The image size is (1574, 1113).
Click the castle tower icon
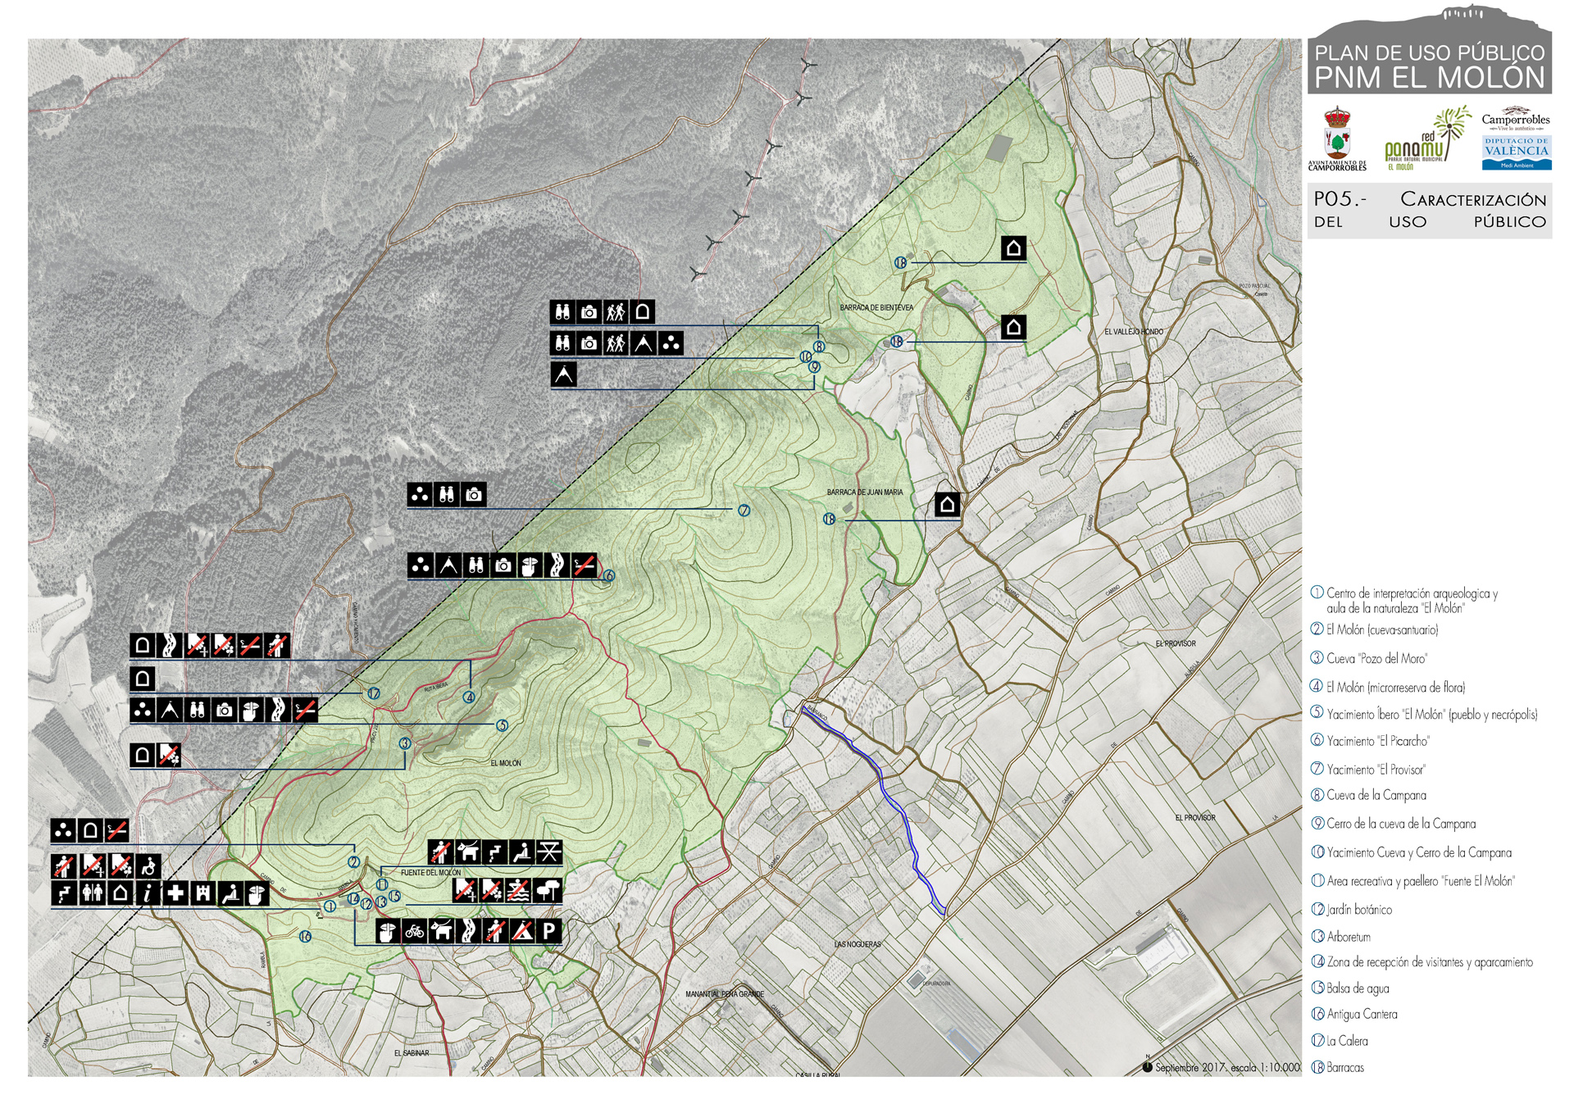coord(203,893)
